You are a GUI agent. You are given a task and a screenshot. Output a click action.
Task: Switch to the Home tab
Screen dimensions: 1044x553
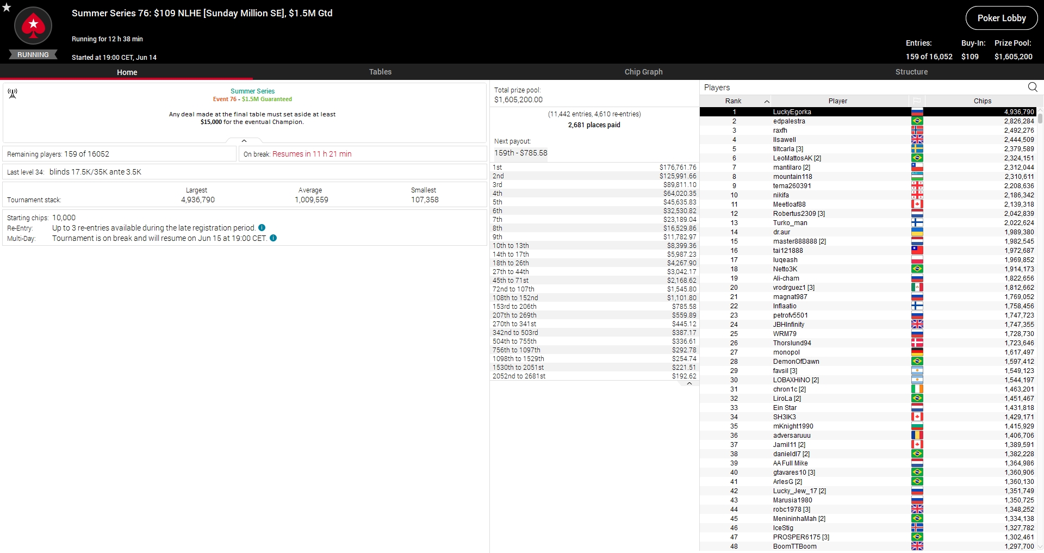click(x=127, y=72)
